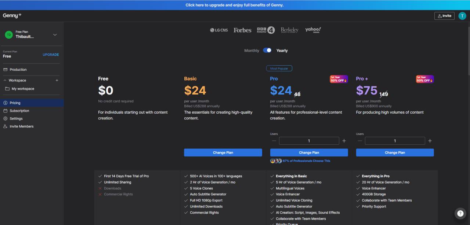Screen dimensions: 470x225
Task: Click '400GB Storage' feature text
Action: (374, 194)
